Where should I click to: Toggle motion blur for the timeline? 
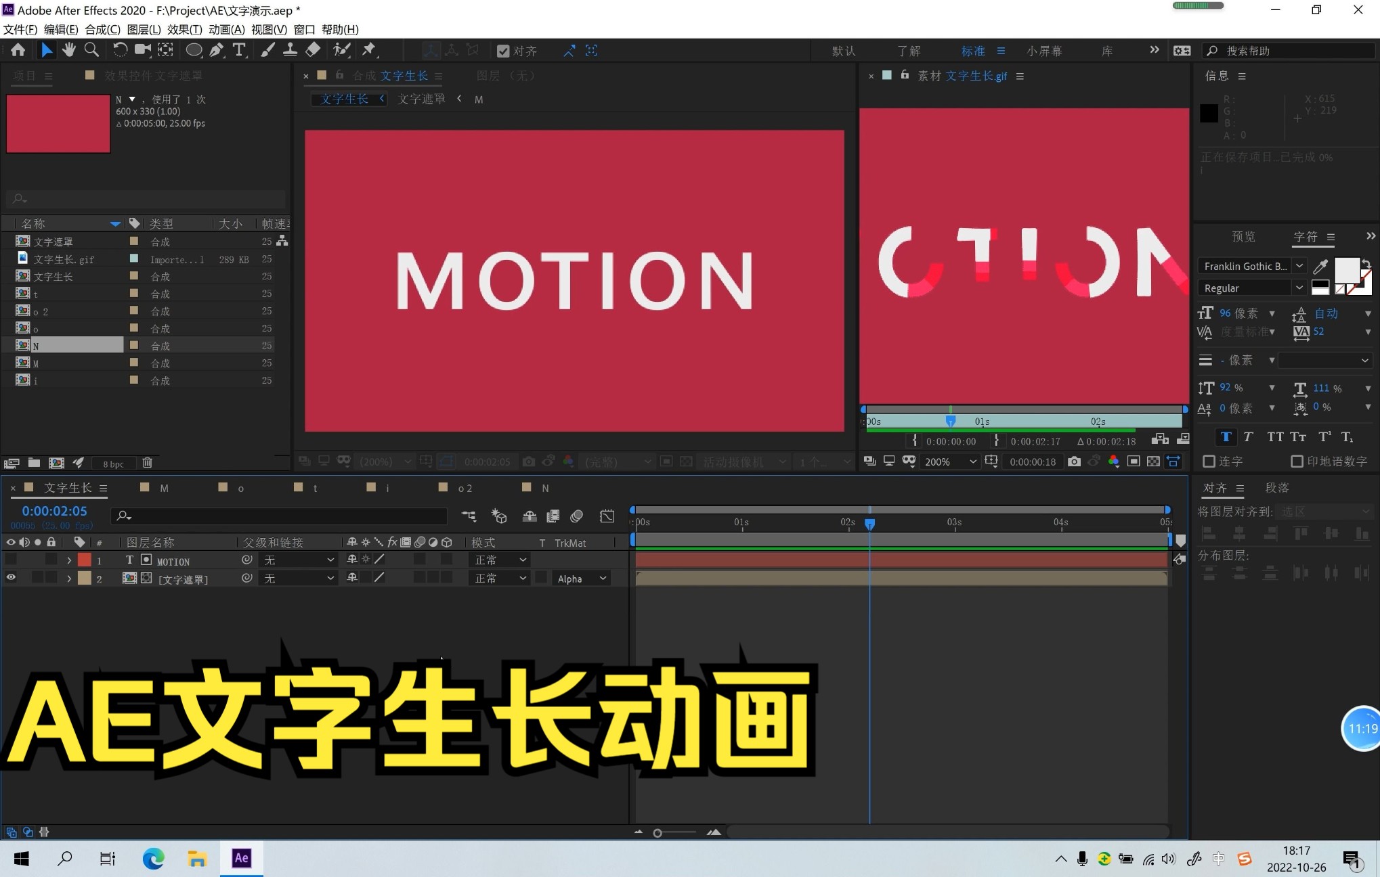click(x=576, y=516)
